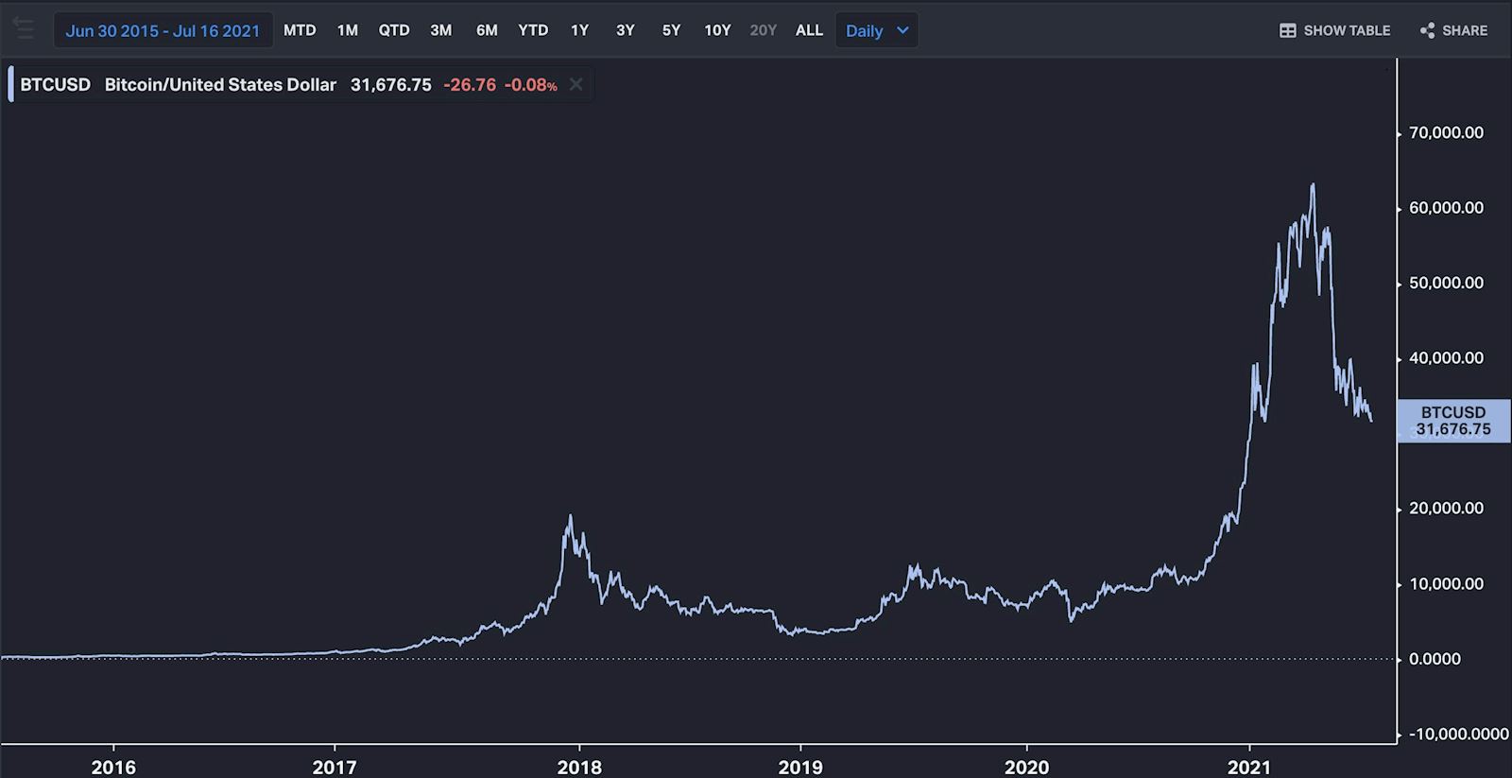The width and height of the screenshot is (1512, 778).
Task: Open the Daily frequency dropdown
Action: click(876, 30)
